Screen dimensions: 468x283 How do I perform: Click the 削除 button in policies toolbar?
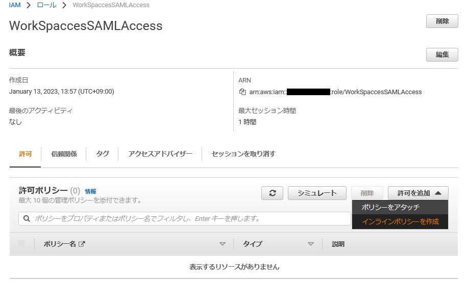[367, 193]
